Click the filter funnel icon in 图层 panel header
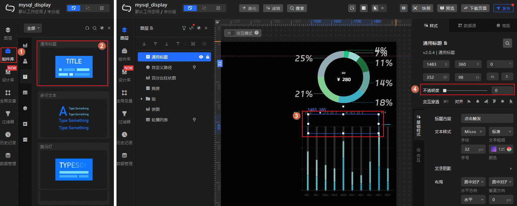 (184, 28)
